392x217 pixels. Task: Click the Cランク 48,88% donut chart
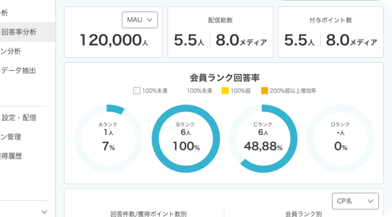click(x=263, y=138)
